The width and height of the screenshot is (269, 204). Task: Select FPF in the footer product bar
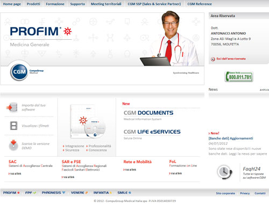31,193
